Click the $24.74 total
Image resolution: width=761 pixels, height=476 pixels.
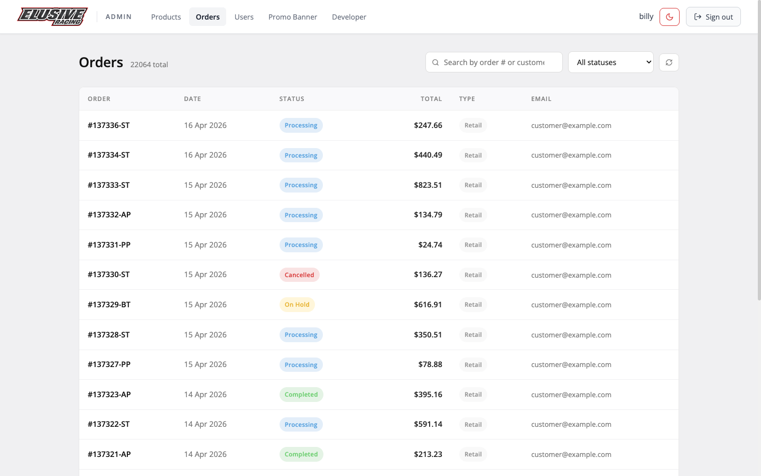pyautogui.click(x=430, y=245)
